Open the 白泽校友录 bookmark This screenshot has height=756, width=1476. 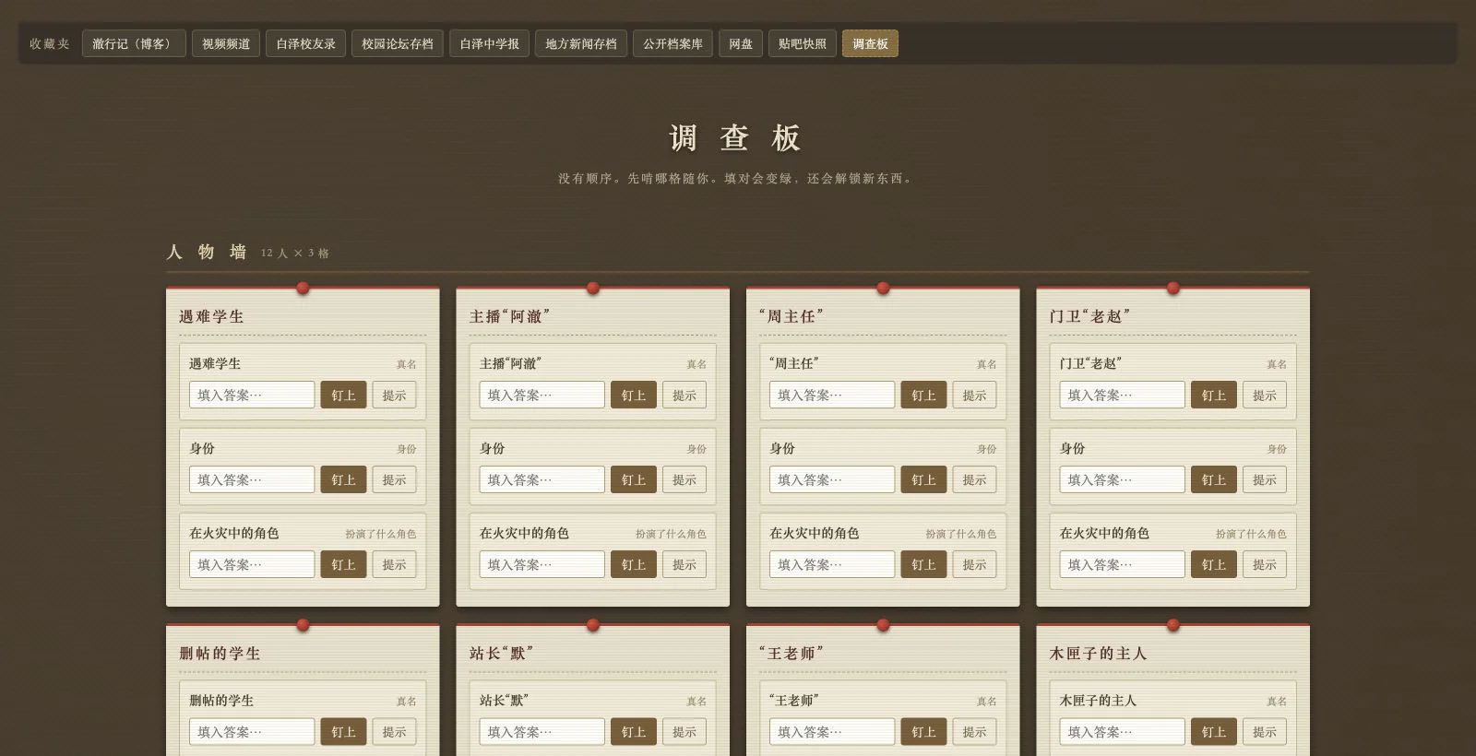point(305,43)
